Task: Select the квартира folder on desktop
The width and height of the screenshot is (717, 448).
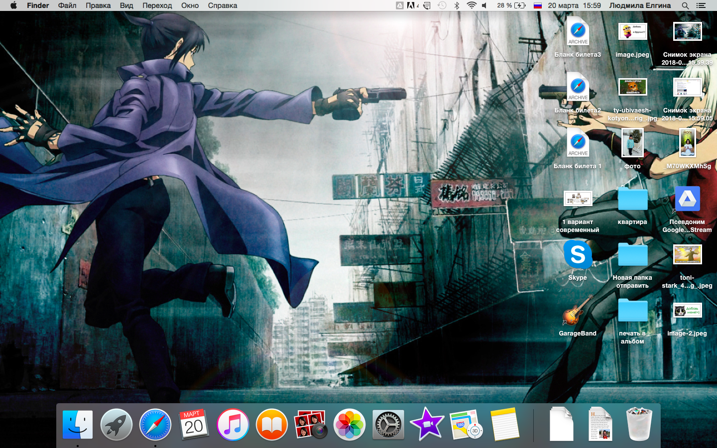Action: pos(632,199)
